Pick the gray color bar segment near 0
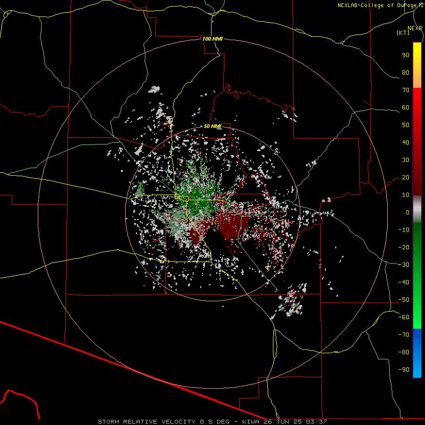425x425 pixels. [x=417, y=209]
